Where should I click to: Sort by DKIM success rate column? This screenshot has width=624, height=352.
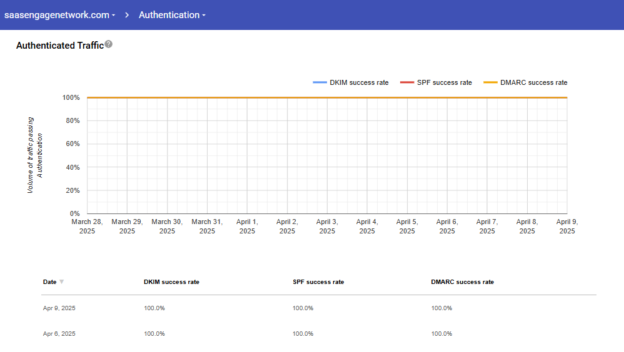(171, 282)
